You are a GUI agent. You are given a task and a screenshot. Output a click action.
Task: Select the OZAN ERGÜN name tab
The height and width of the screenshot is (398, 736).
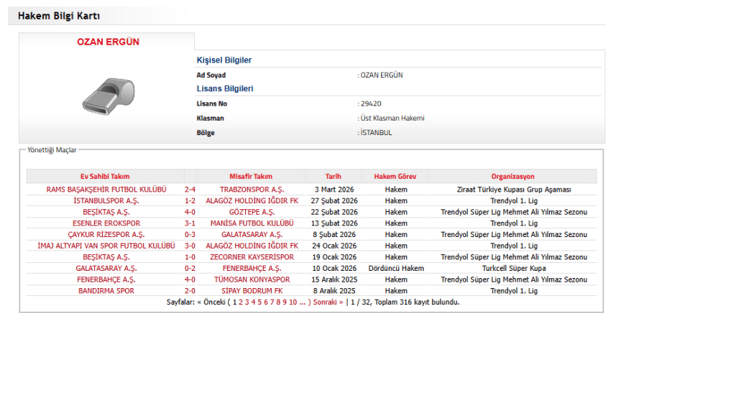click(x=108, y=42)
